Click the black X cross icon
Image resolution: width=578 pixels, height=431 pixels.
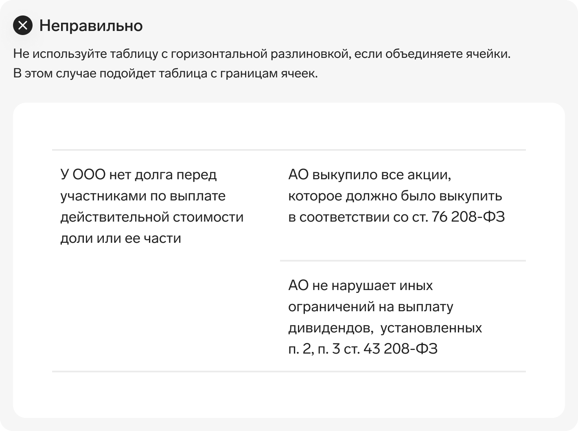pyautogui.click(x=23, y=25)
